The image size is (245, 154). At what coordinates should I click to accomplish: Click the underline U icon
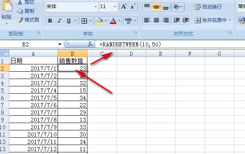click(69, 21)
